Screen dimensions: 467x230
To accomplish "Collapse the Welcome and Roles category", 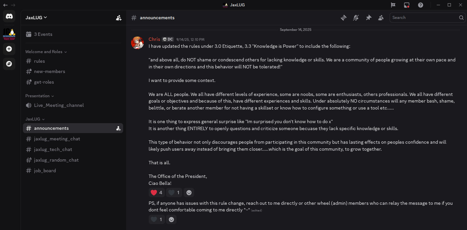I will (46, 52).
